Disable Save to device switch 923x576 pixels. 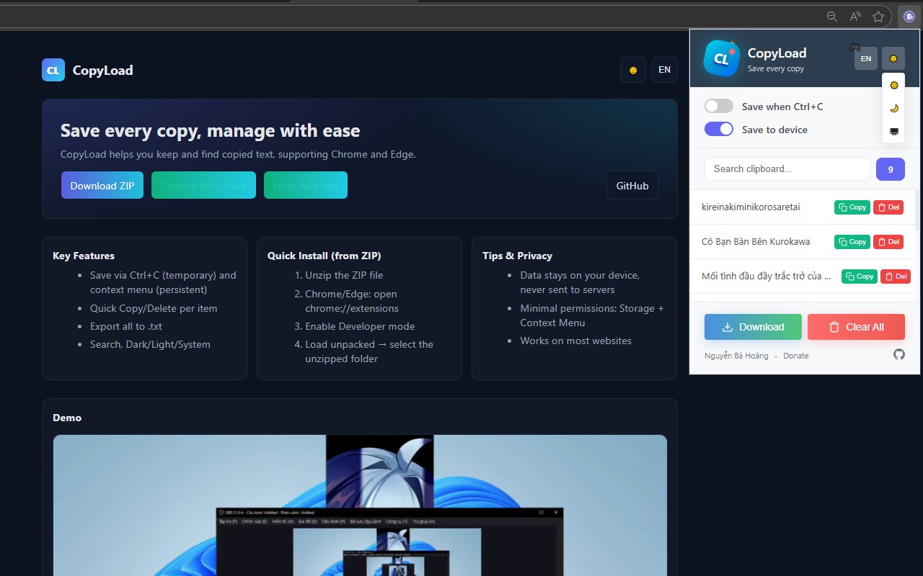[719, 129]
